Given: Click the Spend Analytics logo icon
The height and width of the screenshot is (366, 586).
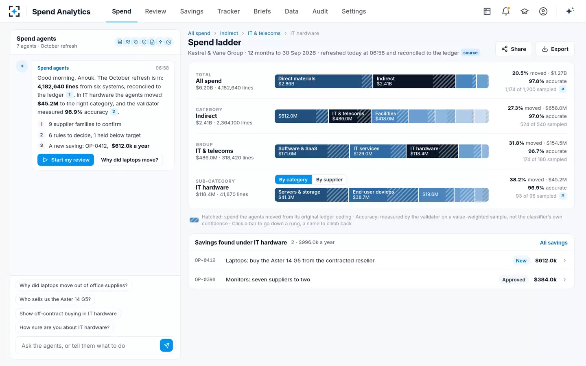Looking at the screenshot, I should click(14, 11).
